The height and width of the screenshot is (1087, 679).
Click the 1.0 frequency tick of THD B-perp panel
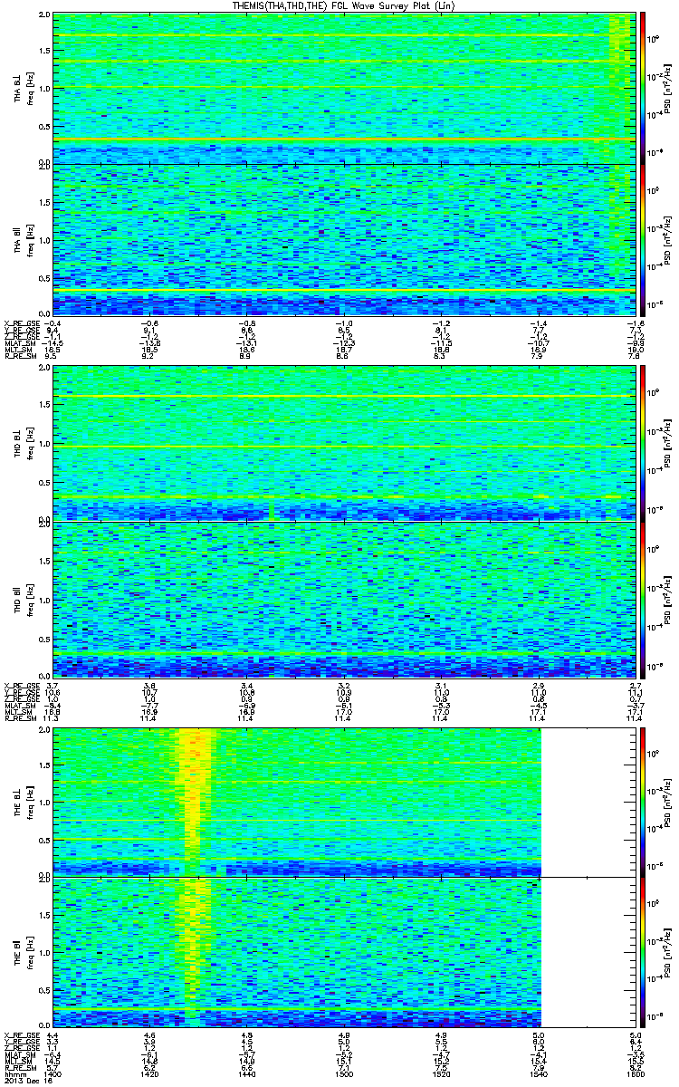pyautogui.click(x=44, y=443)
